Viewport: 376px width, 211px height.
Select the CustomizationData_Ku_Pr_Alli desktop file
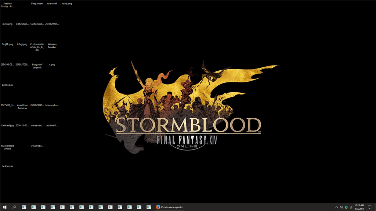tap(37, 47)
